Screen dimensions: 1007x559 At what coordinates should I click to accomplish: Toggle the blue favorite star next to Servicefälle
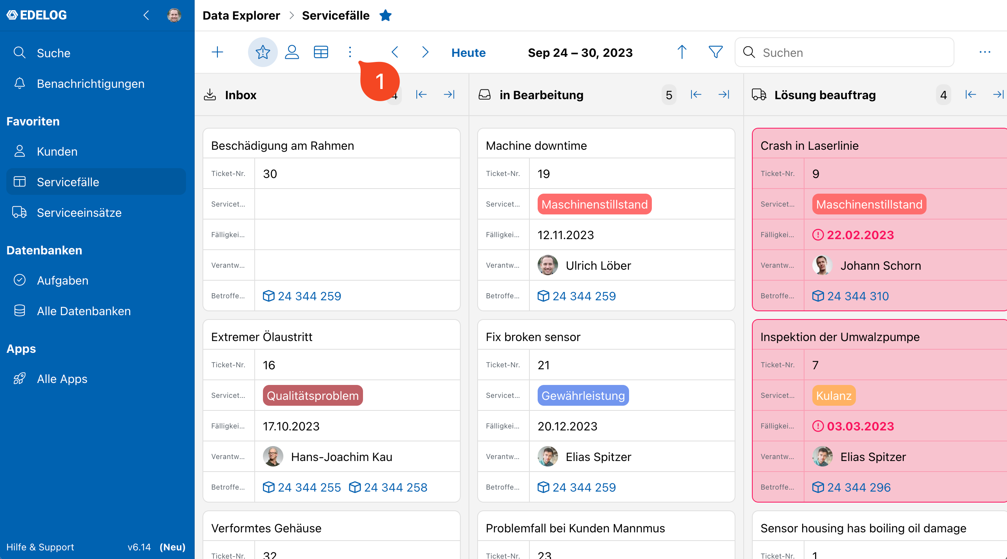(x=385, y=15)
